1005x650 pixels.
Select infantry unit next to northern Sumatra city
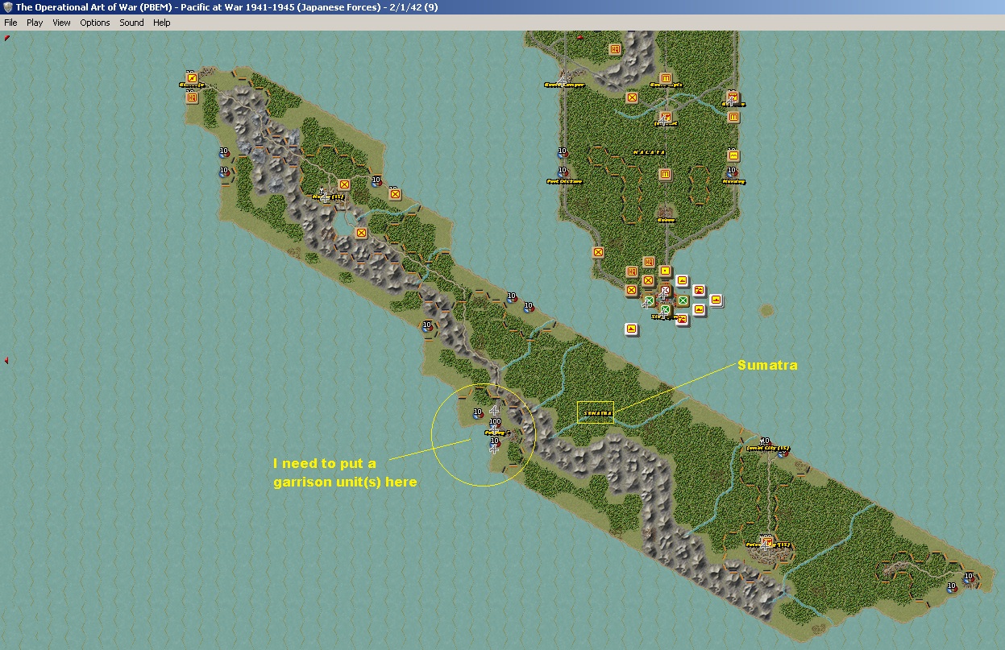coord(345,184)
